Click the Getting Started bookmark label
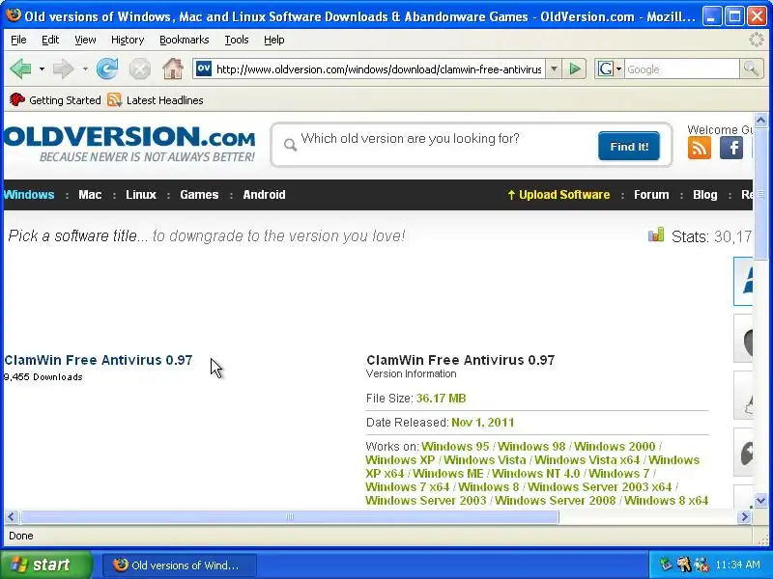Viewport: 773px width, 579px height. click(65, 100)
